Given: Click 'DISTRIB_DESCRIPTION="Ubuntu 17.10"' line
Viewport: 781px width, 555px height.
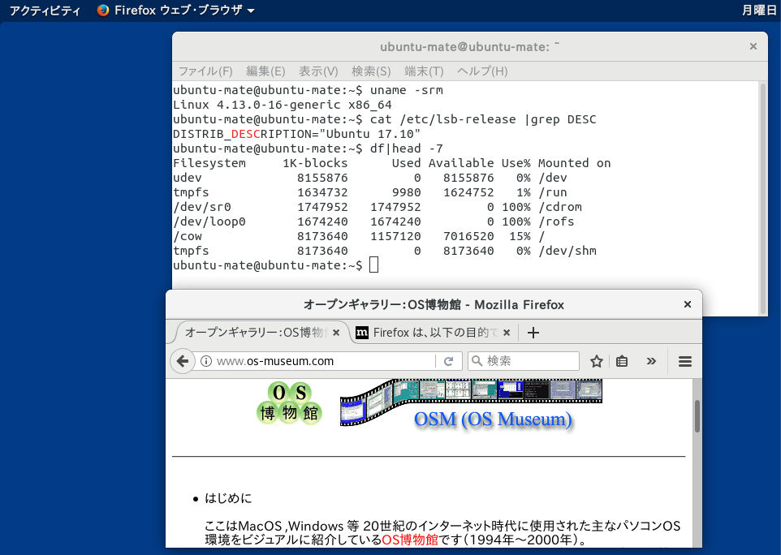Looking at the screenshot, I should [x=296, y=135].
